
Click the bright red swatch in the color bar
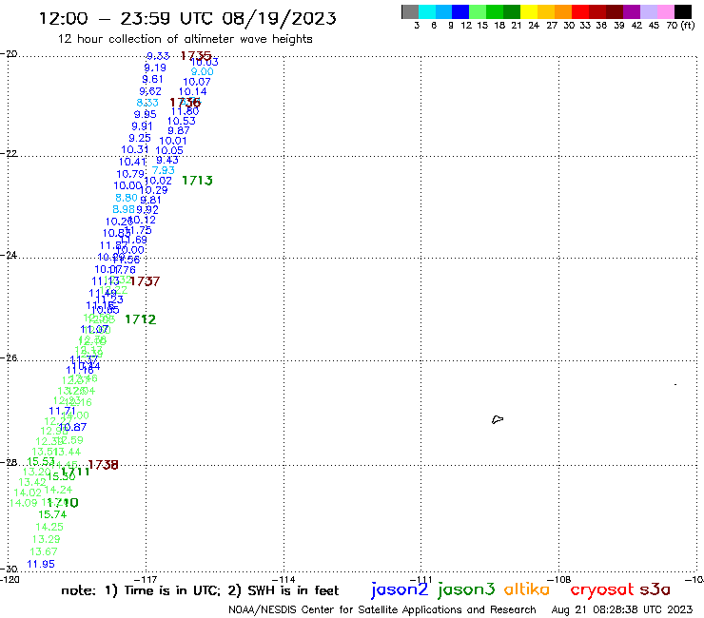click(x=580, y=11)
